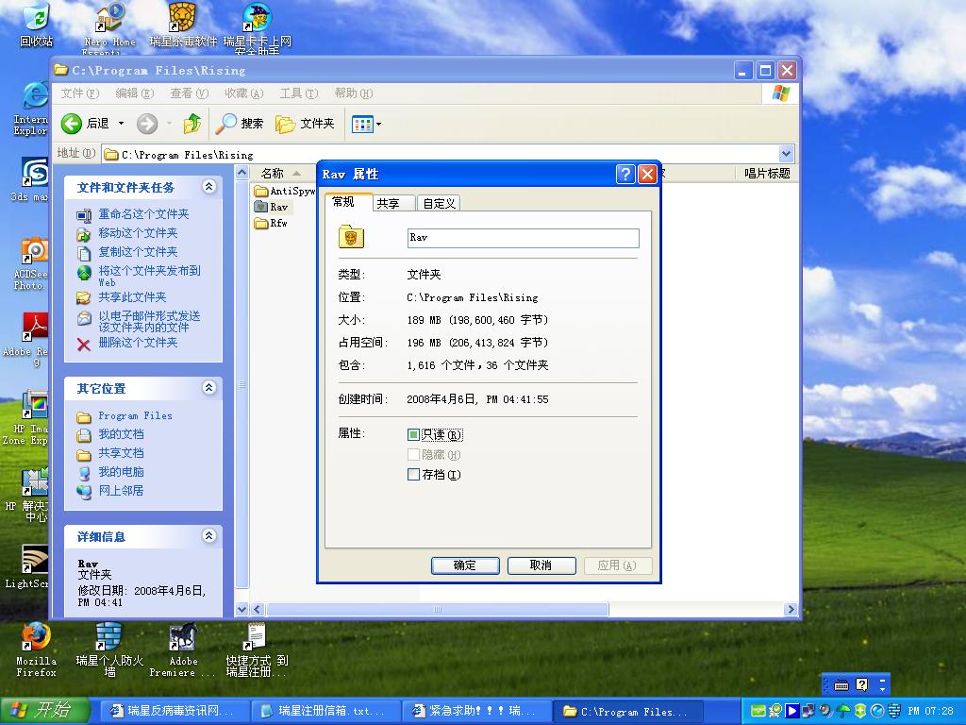966x725 pixels.
Task: Open Rising personal firewall desktop icon
Action: pyautogui.click(x=109, y=649)
